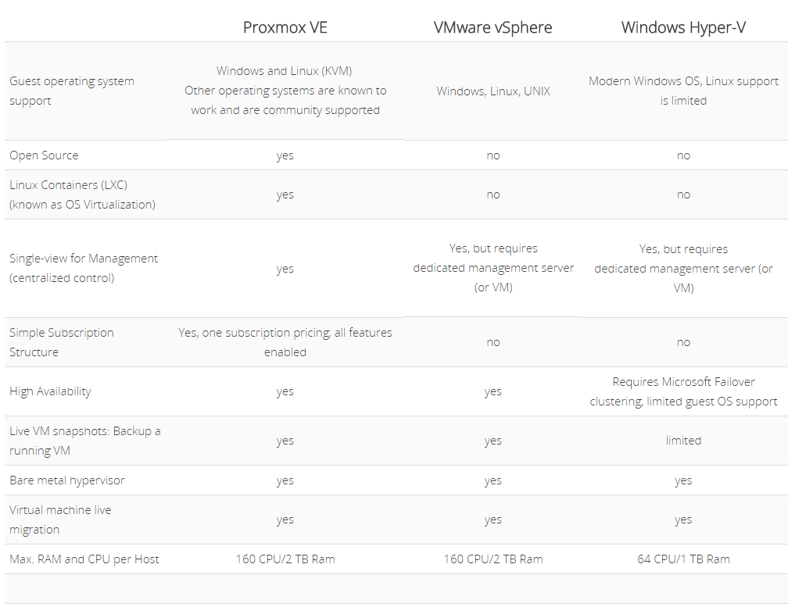Click the Windows Hyper-V column header
The image size is (788, 607).
coord(683,27)
